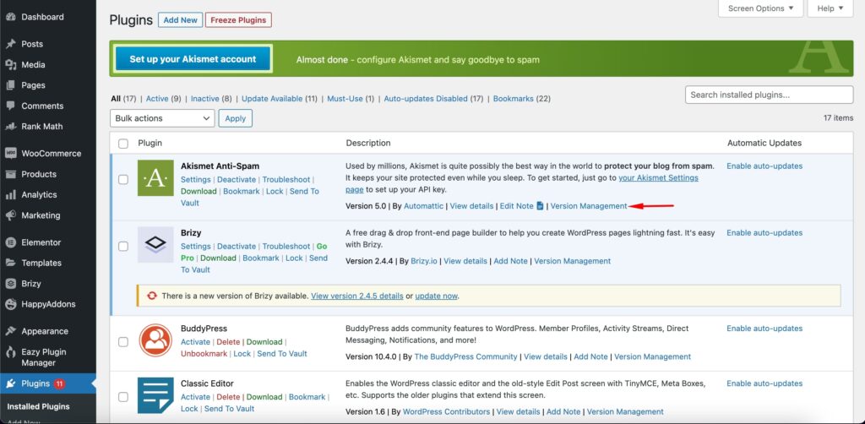
Task: Click Go Pro link for Brizy
Action: (x=253, y=252)
